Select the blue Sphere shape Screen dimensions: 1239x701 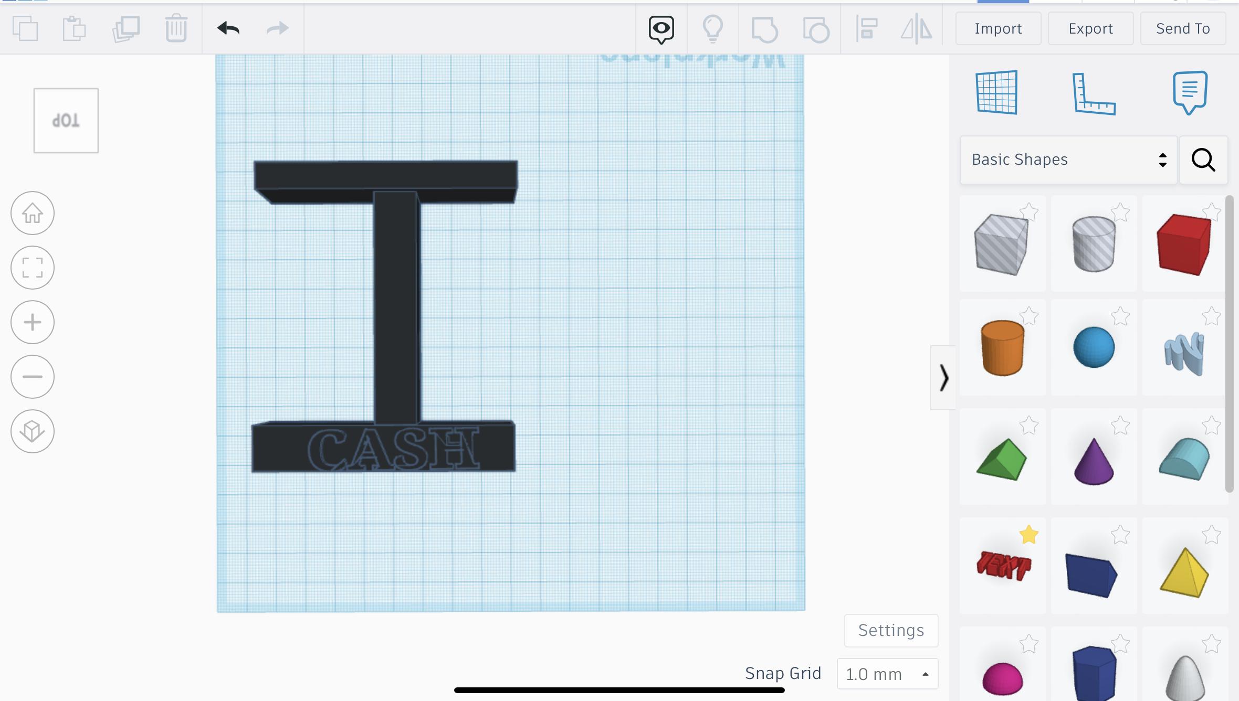click(x=1094, y=347)
